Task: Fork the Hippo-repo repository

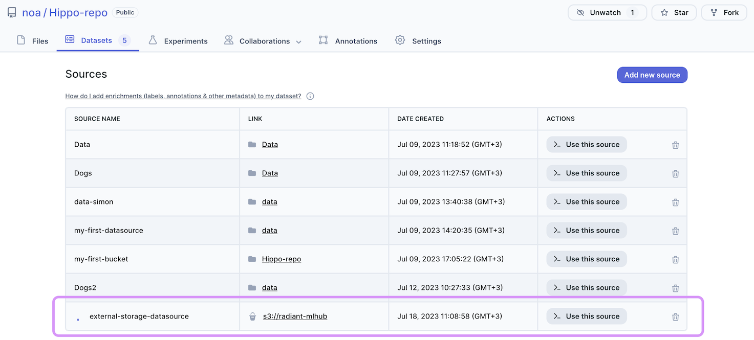Action: (724, 13)
